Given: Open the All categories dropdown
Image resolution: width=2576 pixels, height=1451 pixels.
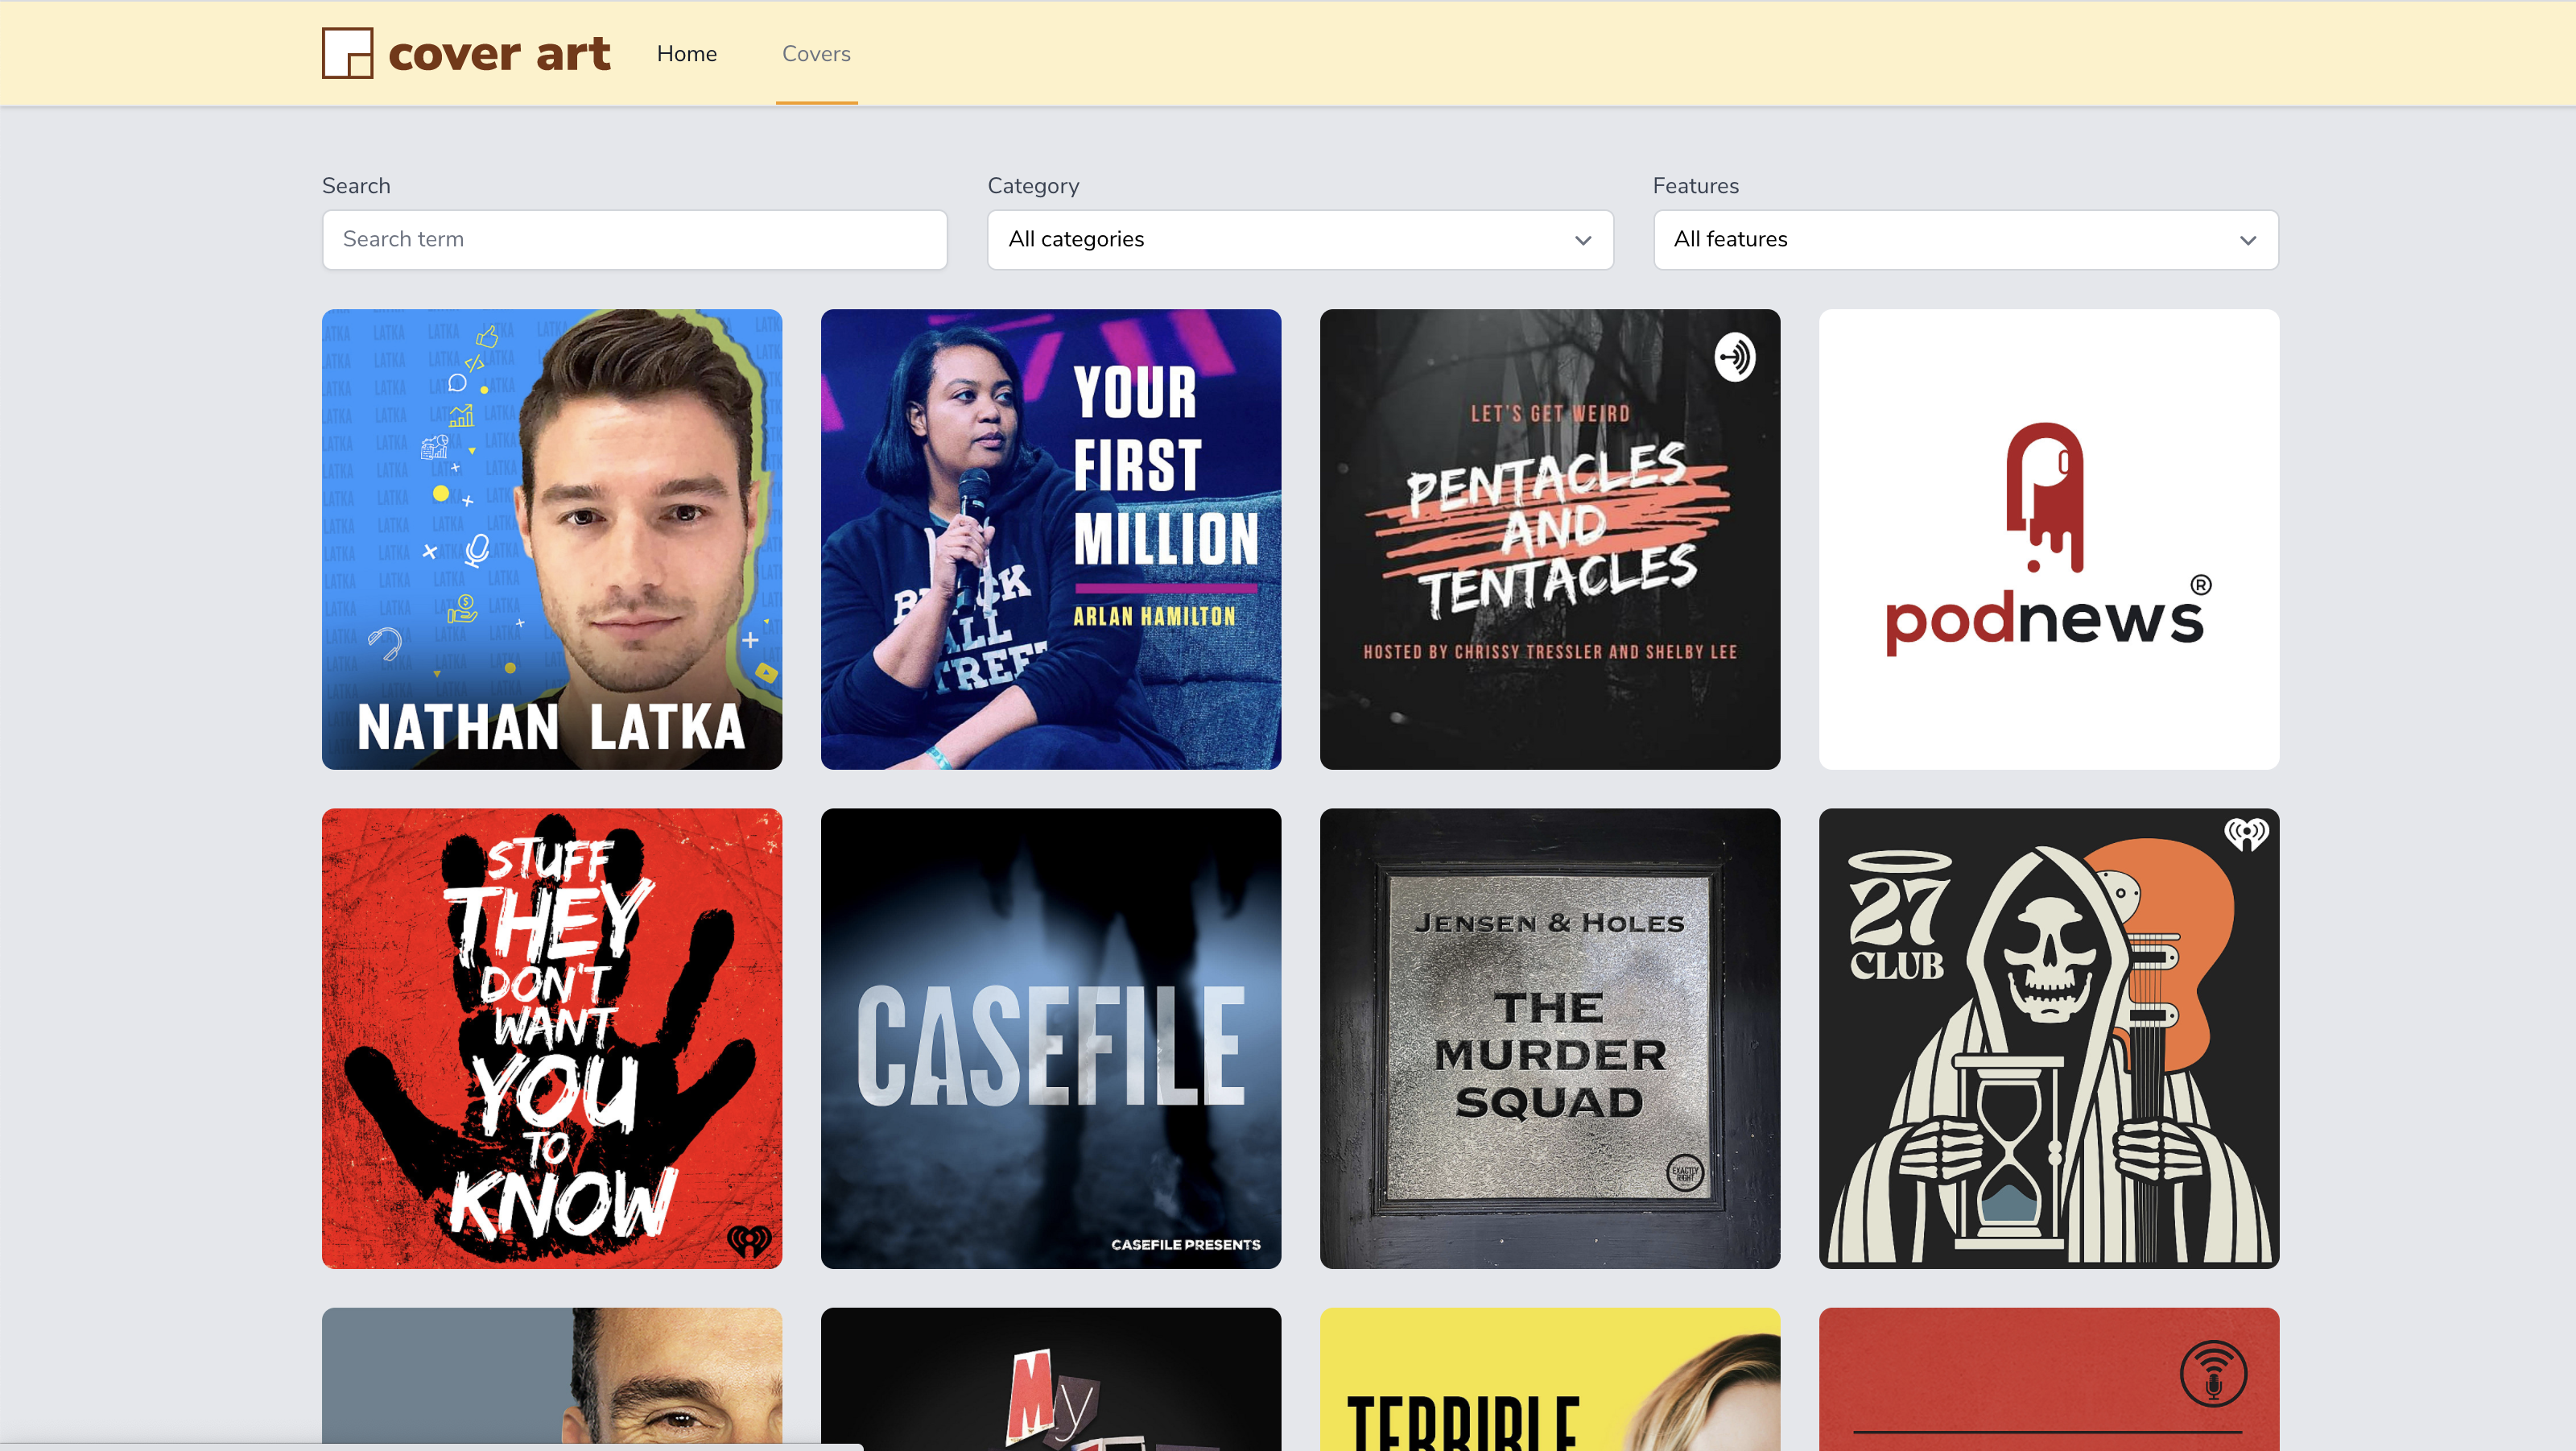Looking at the screenshot, I should click(x=1299, y=240).
